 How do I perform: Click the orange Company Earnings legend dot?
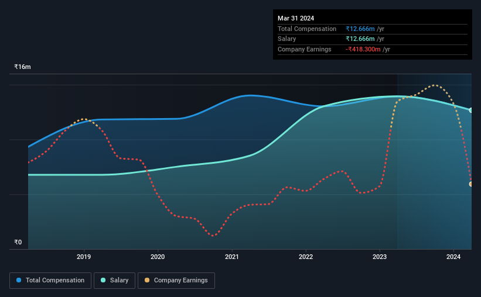coord(147,280)
